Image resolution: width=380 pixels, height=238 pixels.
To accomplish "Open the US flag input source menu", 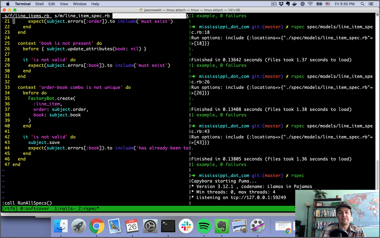I will pos(328,4).
